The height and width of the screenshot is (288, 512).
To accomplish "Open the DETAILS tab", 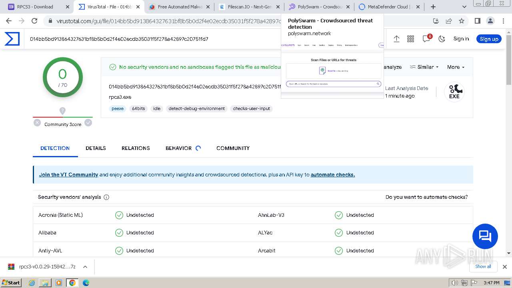I will coord(96,148).
